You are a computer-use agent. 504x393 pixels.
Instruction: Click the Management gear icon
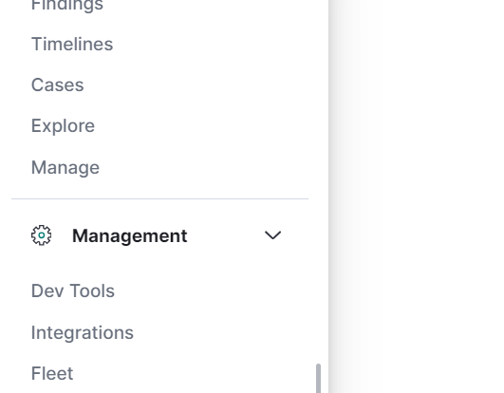click(x=41, y=235)
